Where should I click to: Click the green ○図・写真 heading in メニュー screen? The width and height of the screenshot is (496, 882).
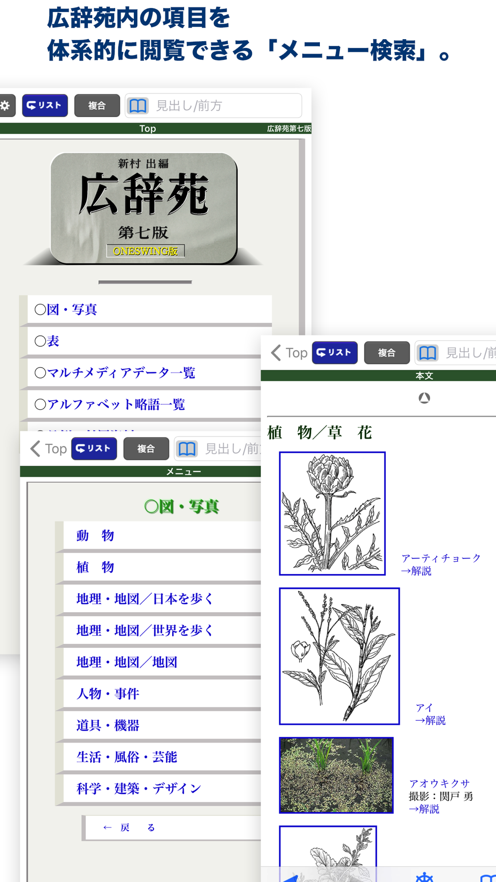click(x=182, y=506)
